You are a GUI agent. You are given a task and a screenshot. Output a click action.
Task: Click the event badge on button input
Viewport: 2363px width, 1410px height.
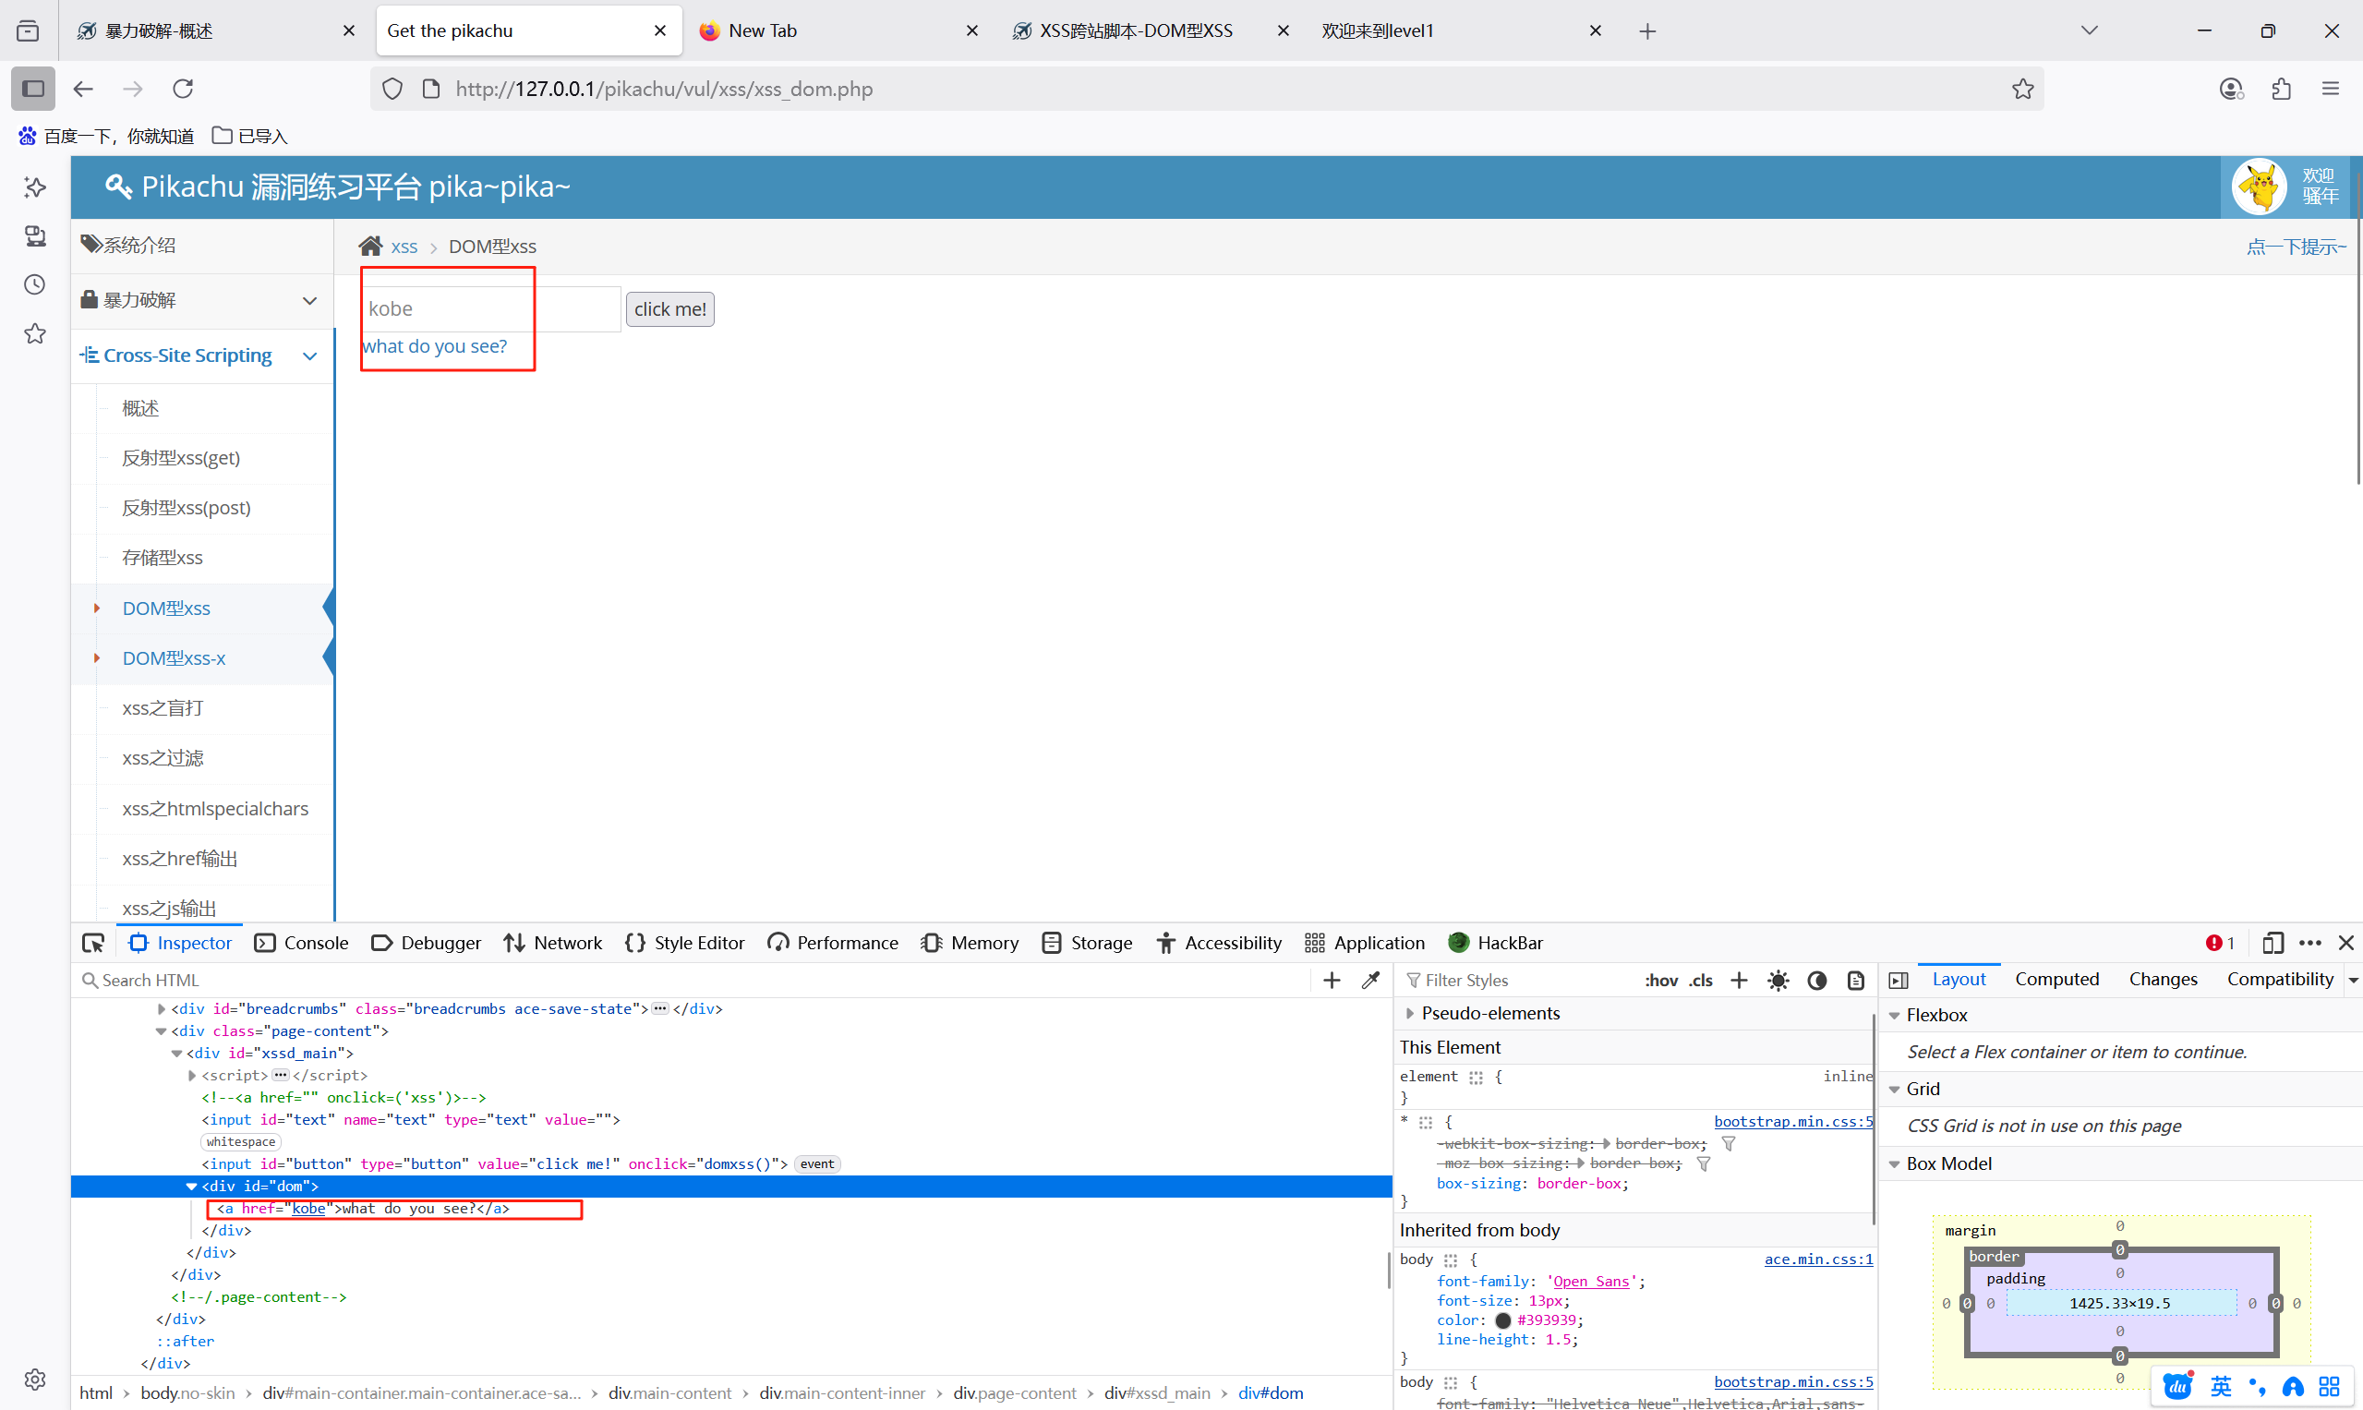[x=817, y=1163]
